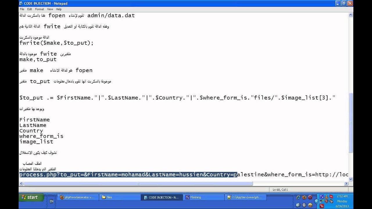Open Windows Media Player quick launch icon

(x=304, y=205)
